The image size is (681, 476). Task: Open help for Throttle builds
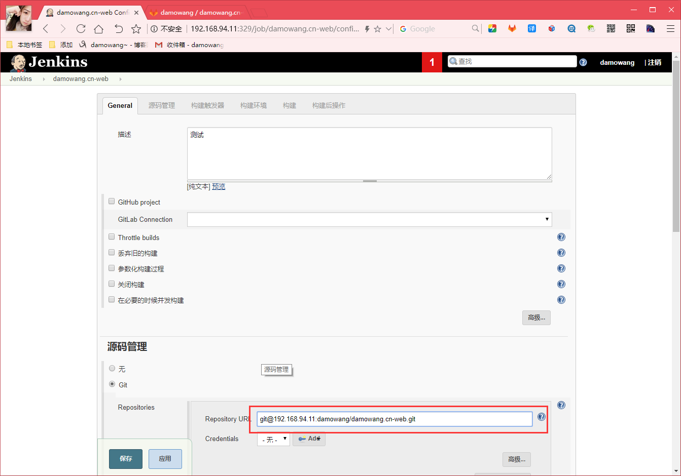pos(561,237)
